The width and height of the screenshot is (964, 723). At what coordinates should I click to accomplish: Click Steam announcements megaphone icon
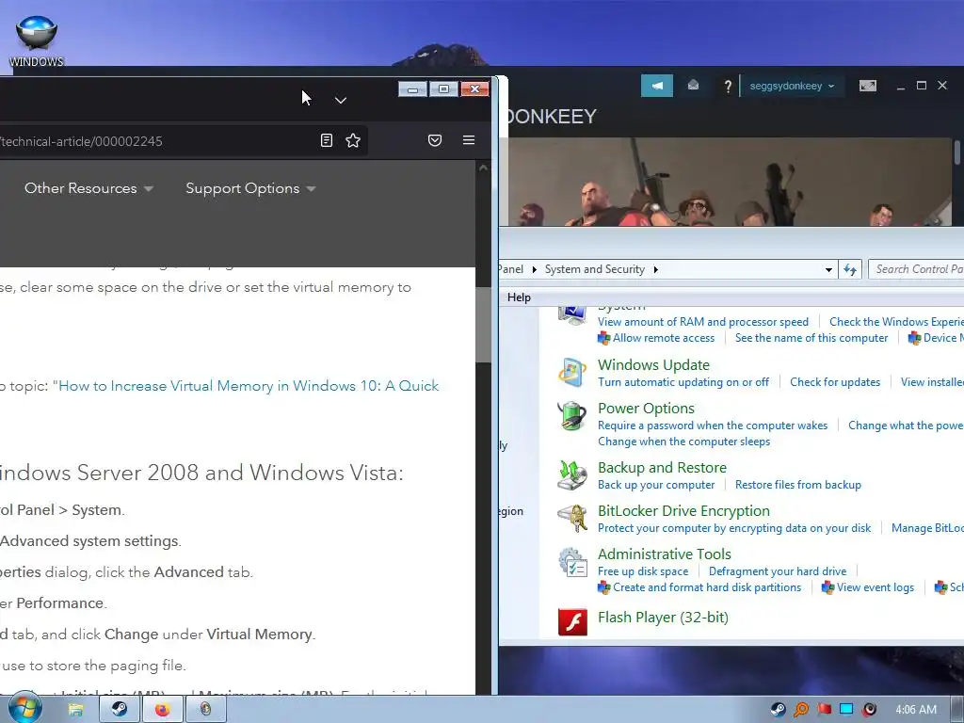pos(656,86)
